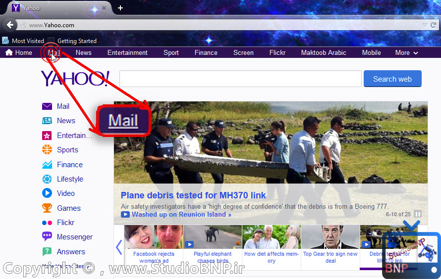
Task: Focus the Yahoo web search field
Action: coord(240,79)
